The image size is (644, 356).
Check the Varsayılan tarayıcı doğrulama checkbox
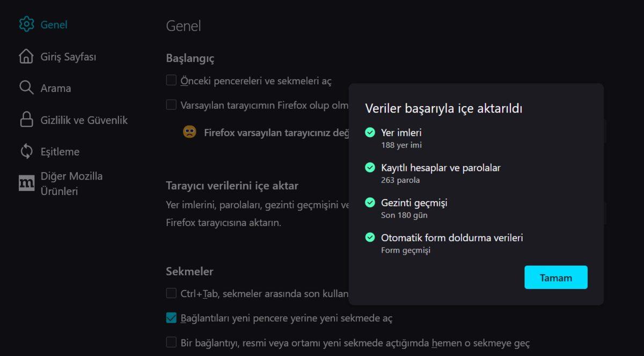171,105
